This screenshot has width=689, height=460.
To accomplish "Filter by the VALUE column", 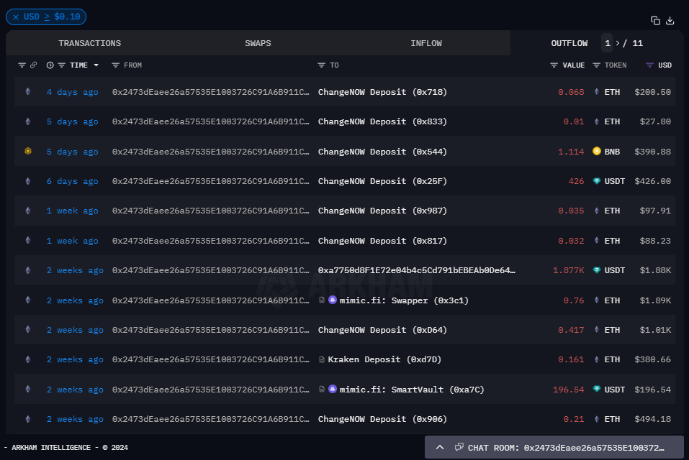I will 554,65.
